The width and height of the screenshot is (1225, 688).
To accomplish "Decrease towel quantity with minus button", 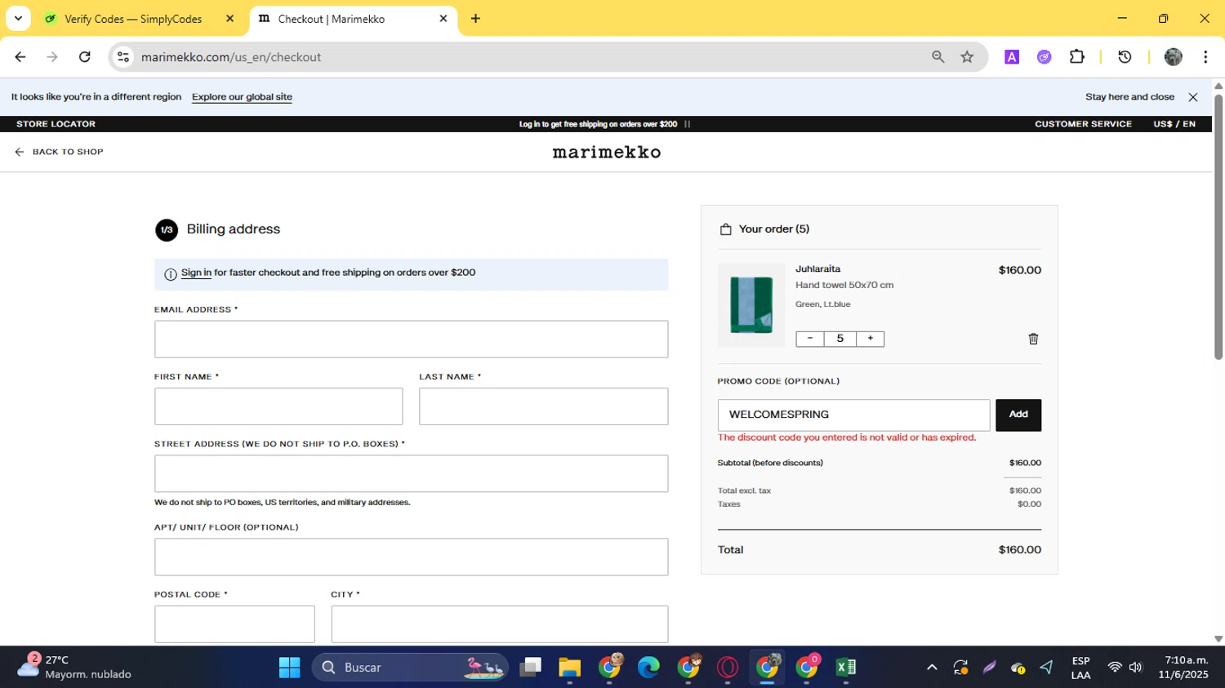I will tap(810, 339).
